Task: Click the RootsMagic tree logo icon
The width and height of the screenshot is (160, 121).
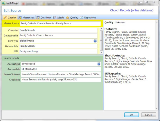Action: (x=3, y=3)
